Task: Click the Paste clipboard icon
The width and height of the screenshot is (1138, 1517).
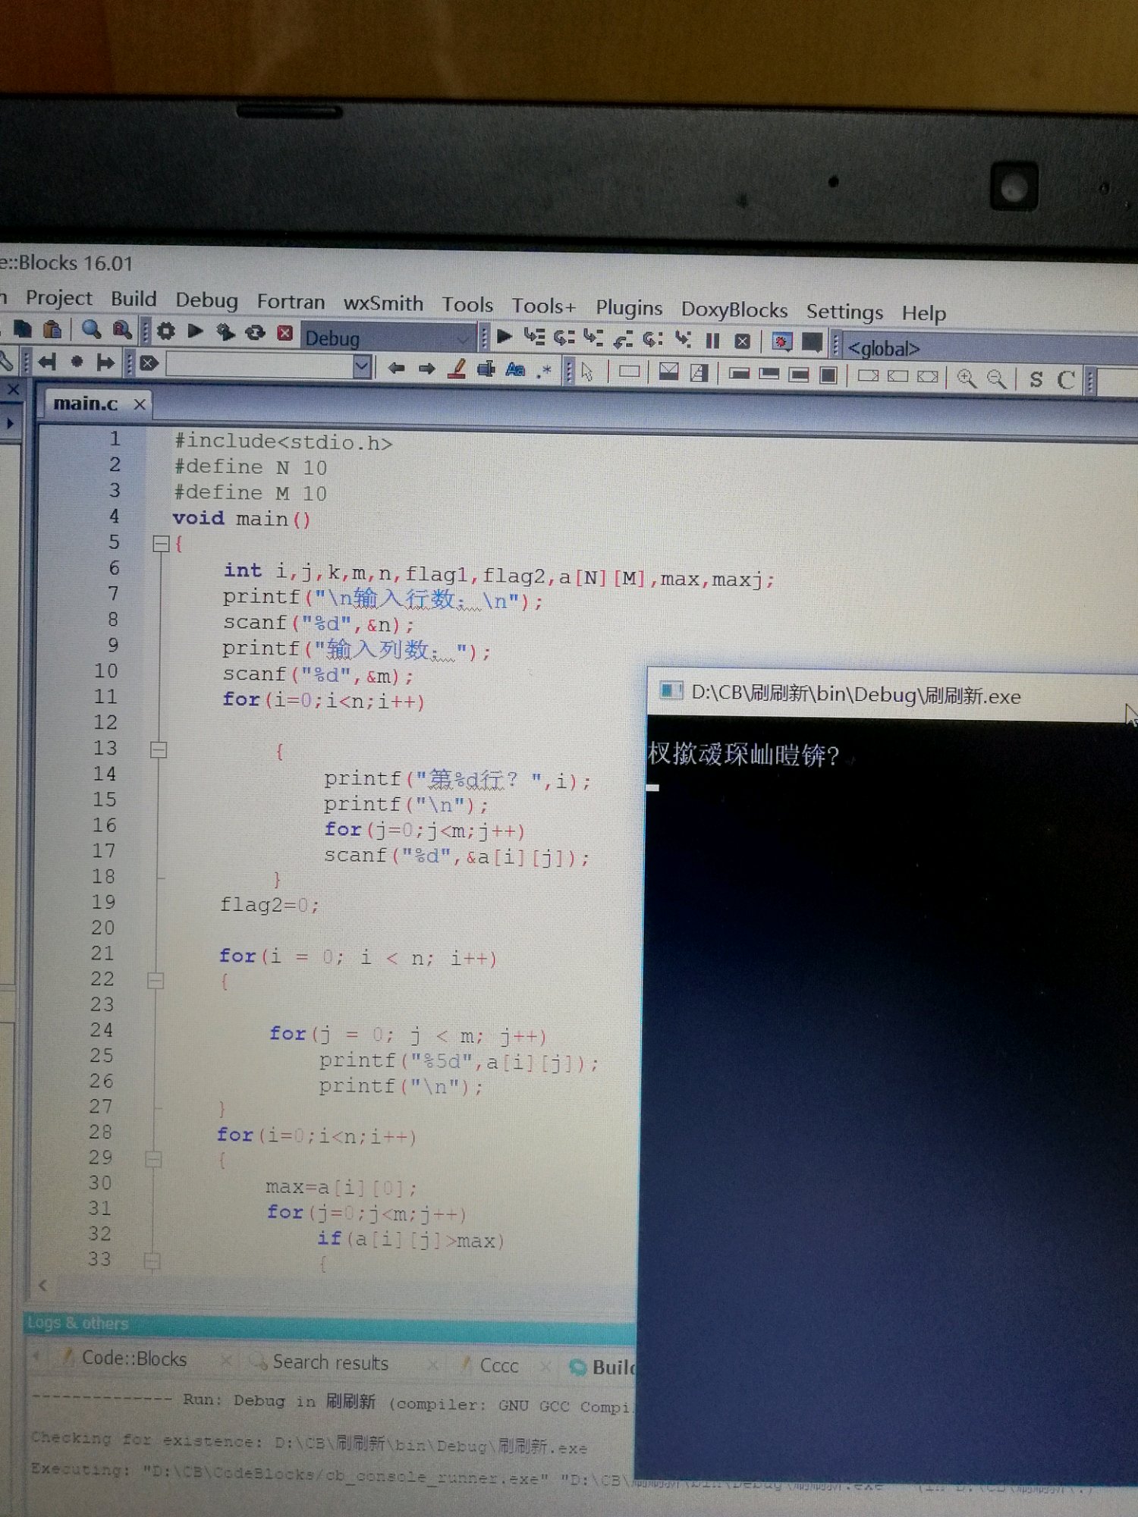Action: pyautogui.click(x=52, y=328)
